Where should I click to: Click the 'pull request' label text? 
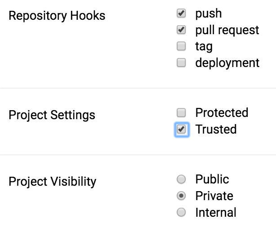tap(227, 30)
